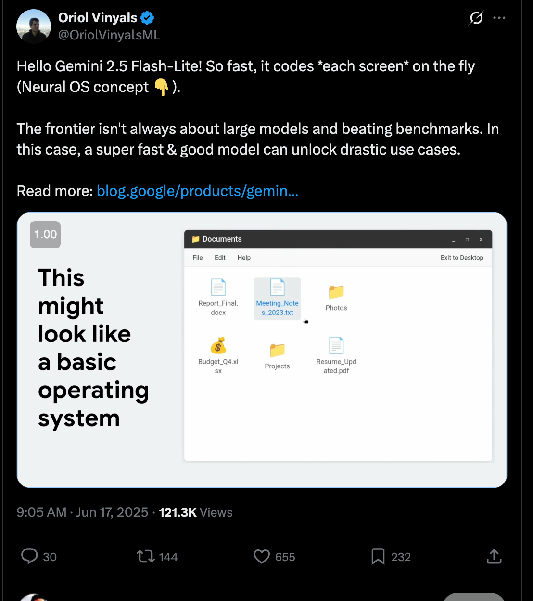The image size is (533, 601).
Task: Select the Budget_Q4.xlsx file icon
Action: (218, 346)
